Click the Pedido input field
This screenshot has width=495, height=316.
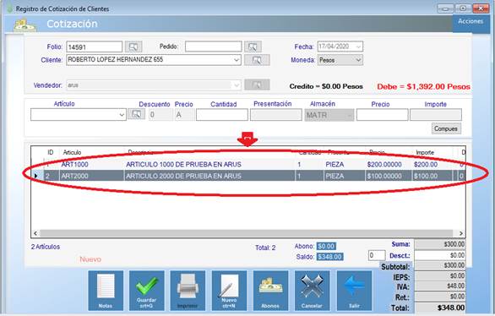coord(214,46)
